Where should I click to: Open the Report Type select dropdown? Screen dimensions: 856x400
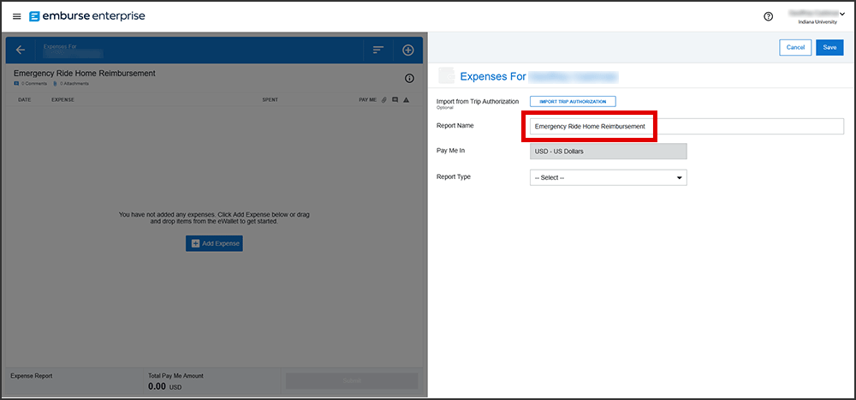609,177
